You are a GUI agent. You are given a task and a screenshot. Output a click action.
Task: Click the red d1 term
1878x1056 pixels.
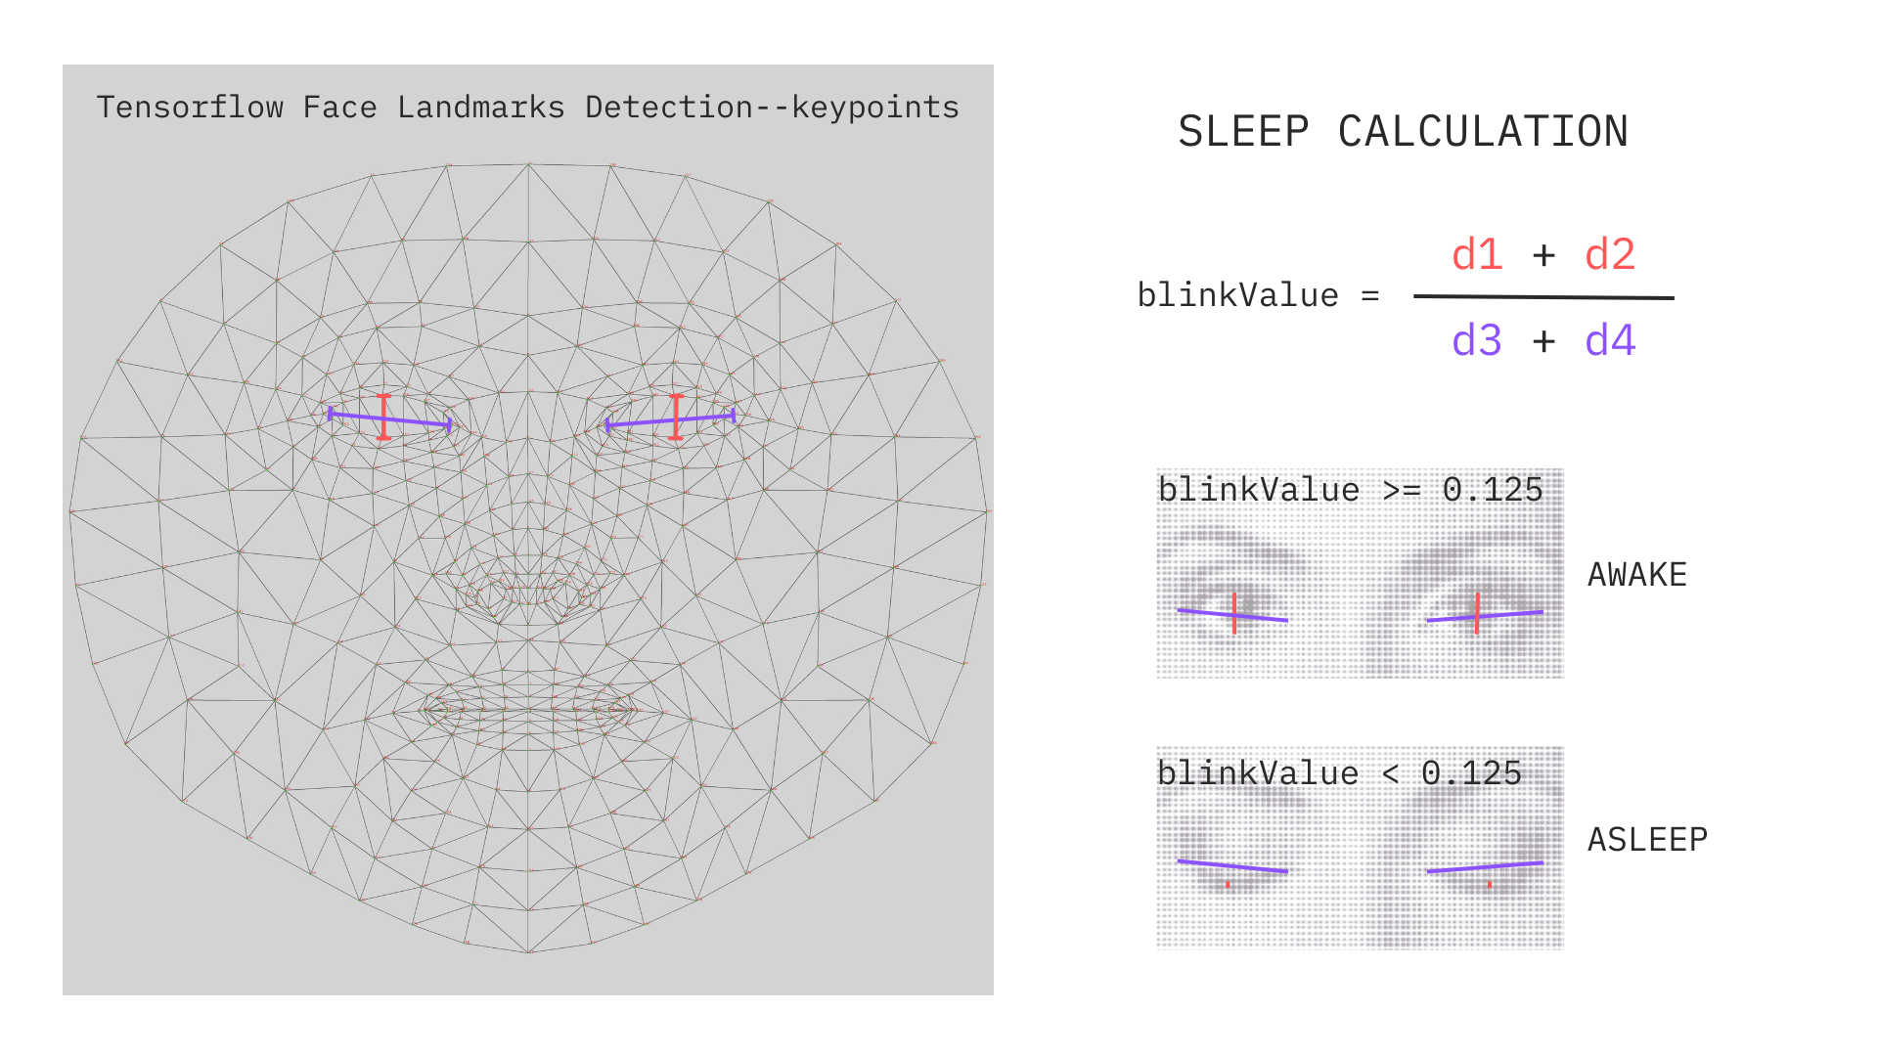pyautogui.click(x=1477, y=255)
